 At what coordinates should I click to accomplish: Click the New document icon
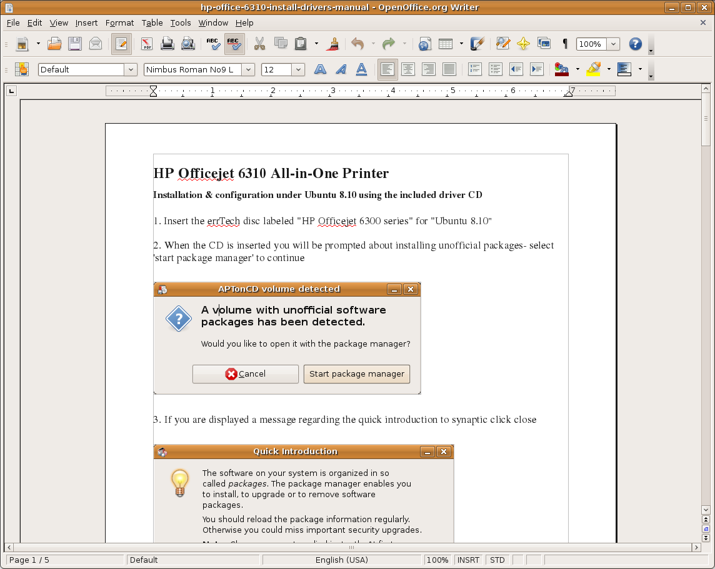[22, 44]
